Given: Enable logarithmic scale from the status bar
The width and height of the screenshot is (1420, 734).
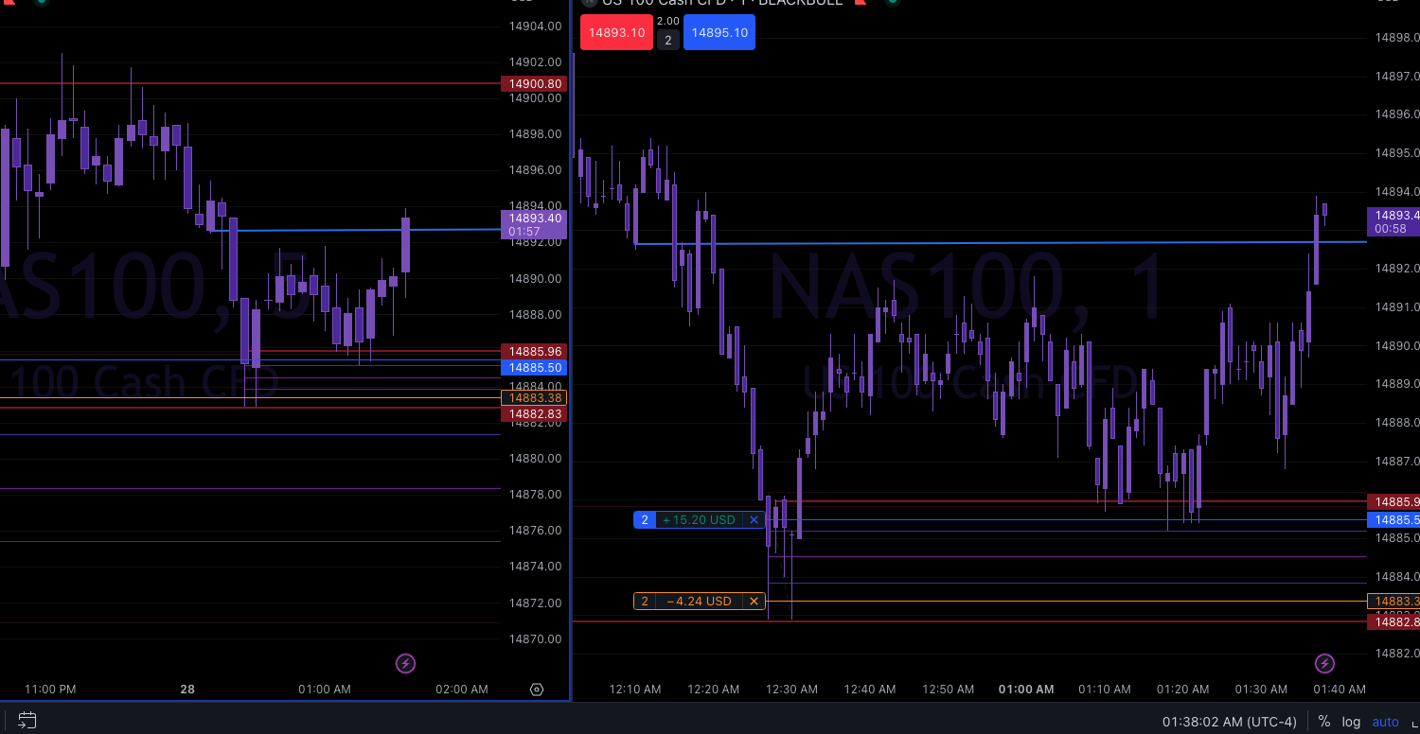Looking at the screenshot, I should coord(1351,721).
